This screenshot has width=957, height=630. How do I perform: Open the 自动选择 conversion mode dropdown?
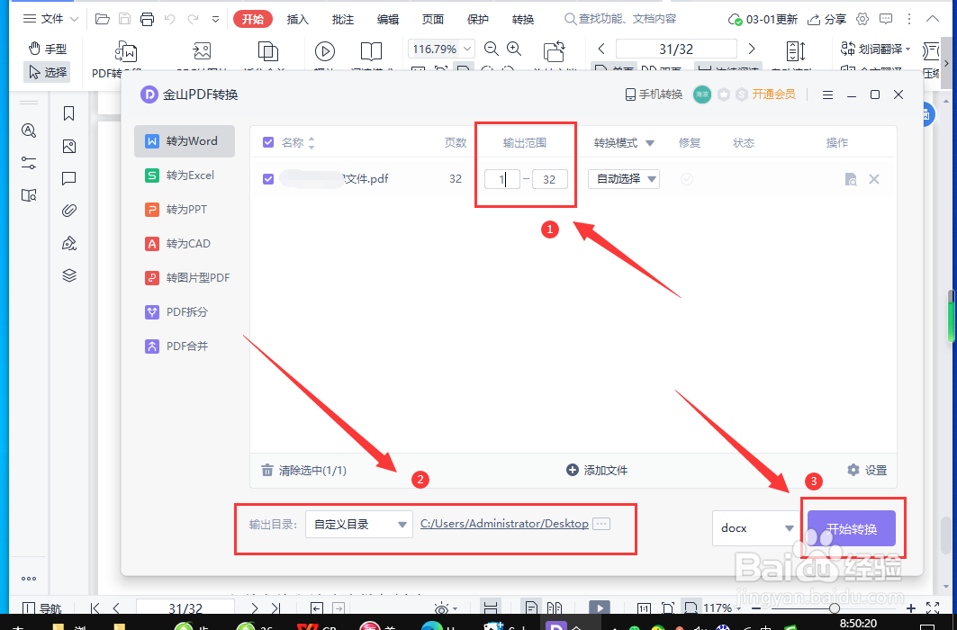tap(624, 179)
